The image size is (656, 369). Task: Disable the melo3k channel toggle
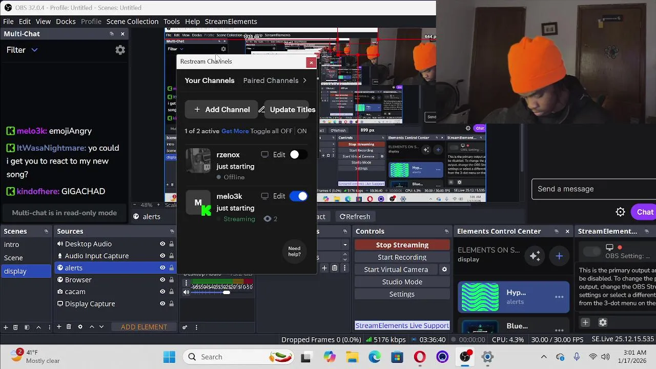298,196
